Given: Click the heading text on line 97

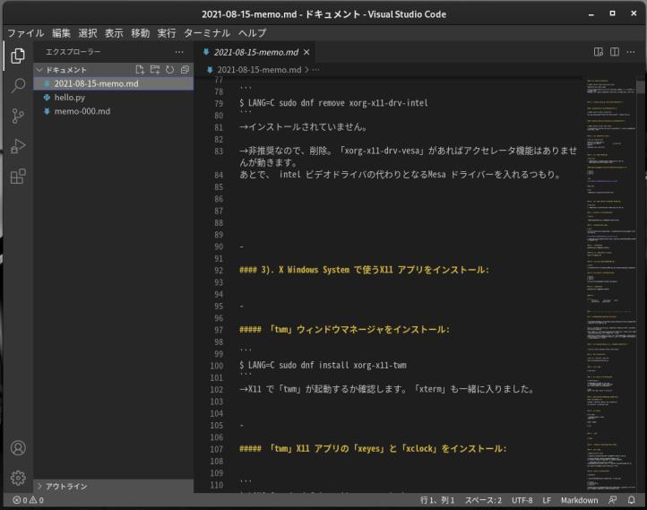Looking at the screenshot, I should click(x=344, y=329).
